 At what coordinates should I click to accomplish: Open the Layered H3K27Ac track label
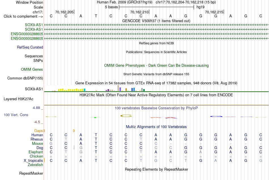click(x=18, y=99)
